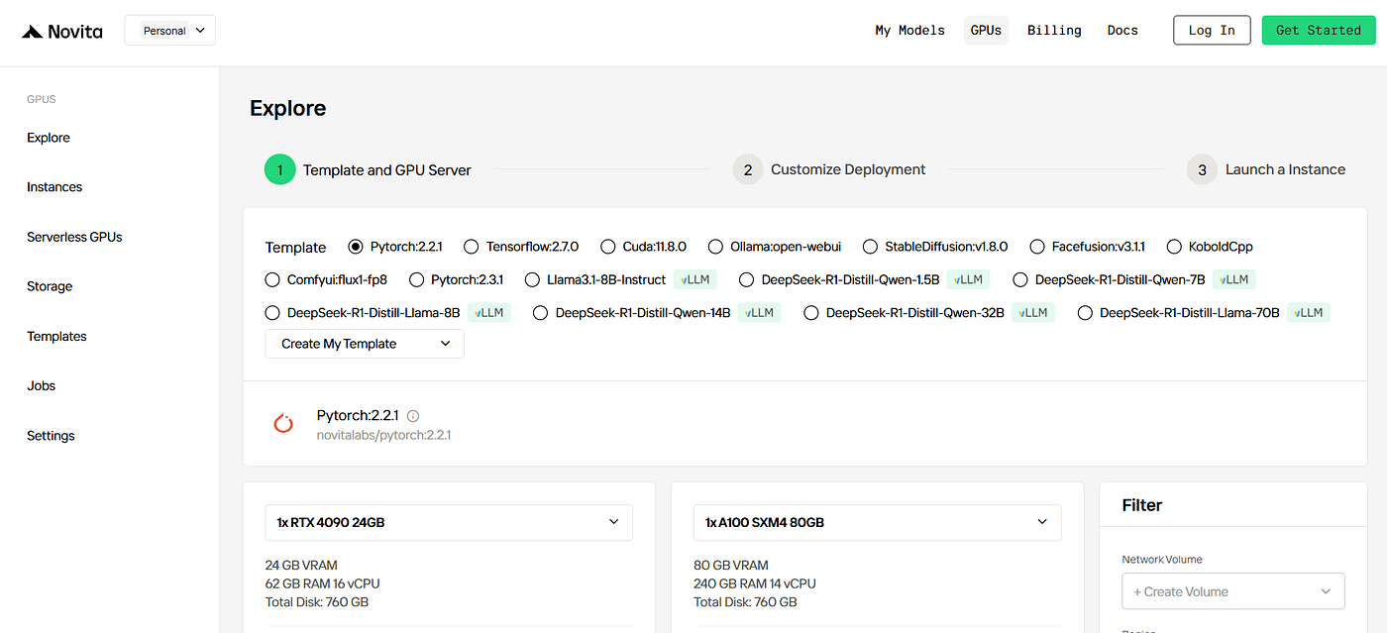Open Templates in the sidebar
This screenshot has width=1387, height=633.
click(x=56, y=336)
